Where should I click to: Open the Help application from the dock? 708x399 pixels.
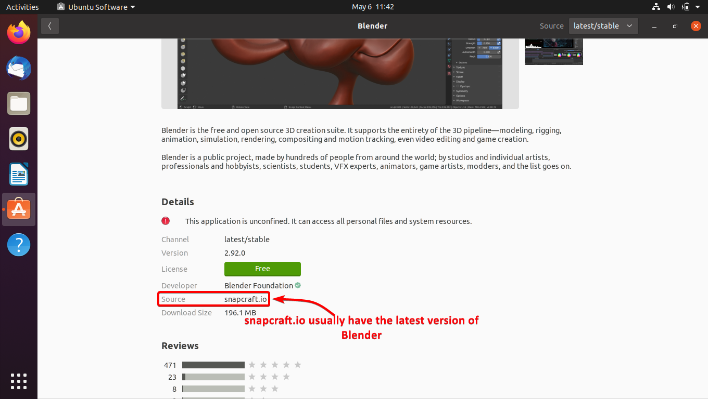coord(18,244)
